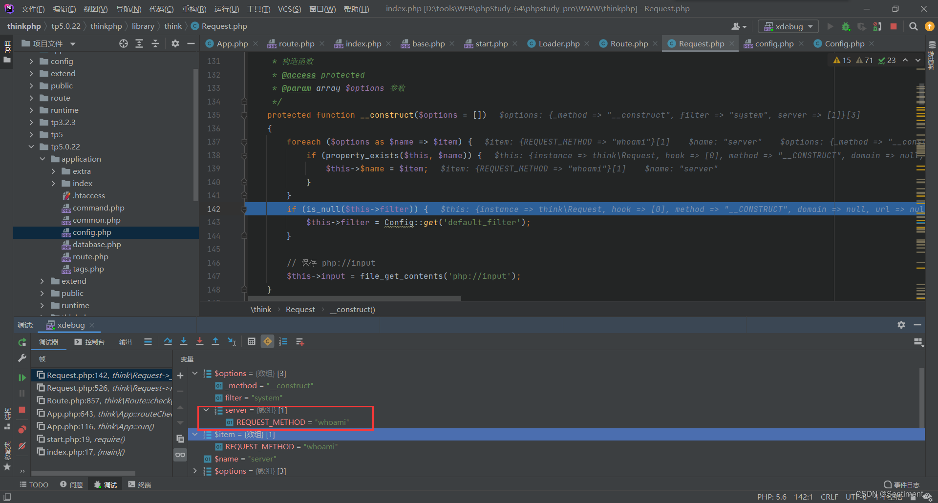938x503 pixels.
Task: Open the VCS(S) menu
Action: point(289,9)
